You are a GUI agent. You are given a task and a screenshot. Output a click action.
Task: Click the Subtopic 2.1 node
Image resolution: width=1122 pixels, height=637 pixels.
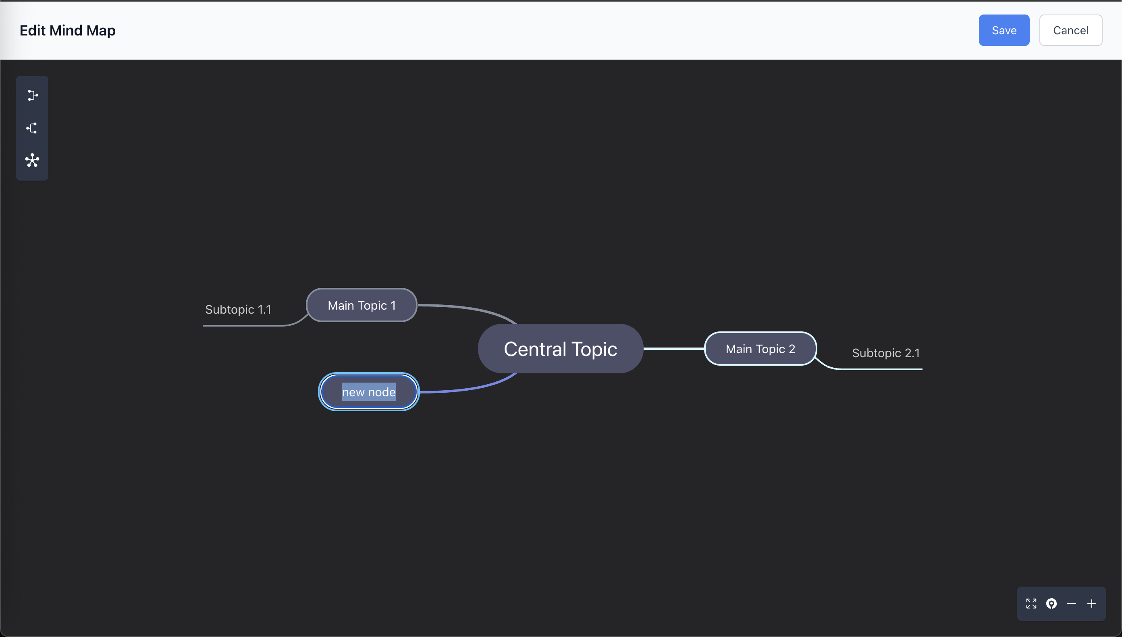[x=885, y=353]
